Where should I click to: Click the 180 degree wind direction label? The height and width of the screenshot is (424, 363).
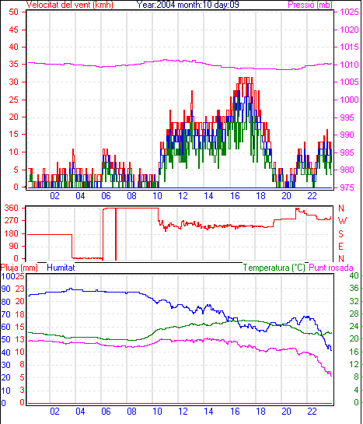pyautogui.click(x=11, y=233)
